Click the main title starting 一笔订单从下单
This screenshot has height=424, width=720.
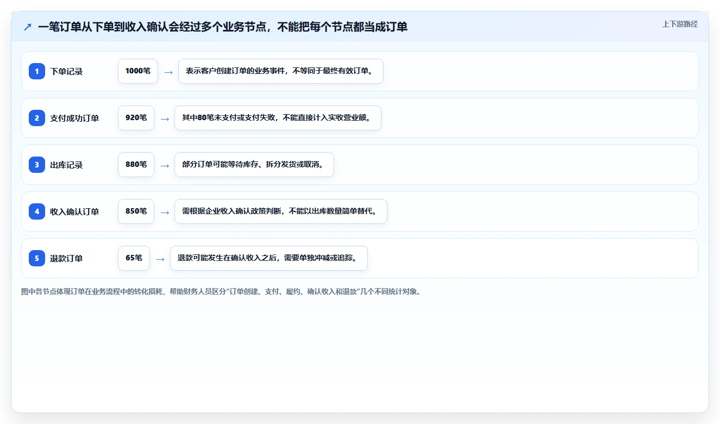pyautogui.click(x=223, y=27)
